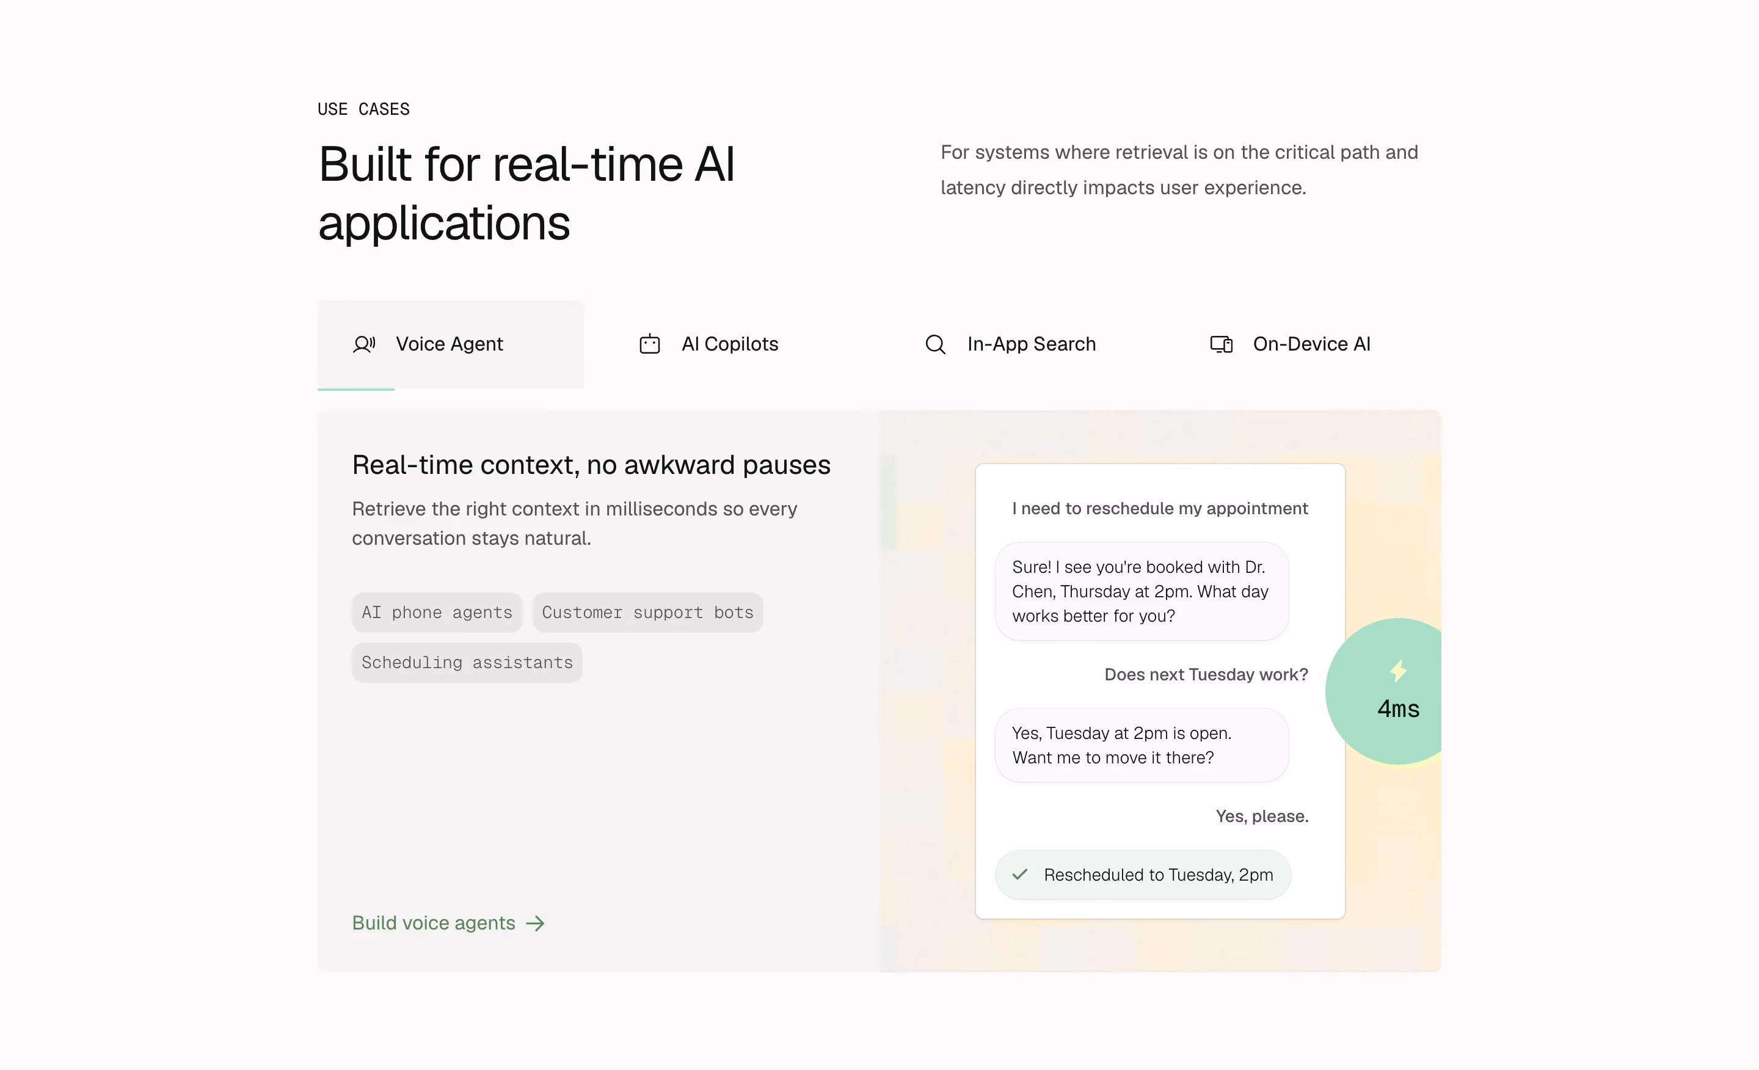Click the message 'I need to reschedule my appointment'
The width and height of the screenshot is (1759, 1070).
pos(1160,508)
